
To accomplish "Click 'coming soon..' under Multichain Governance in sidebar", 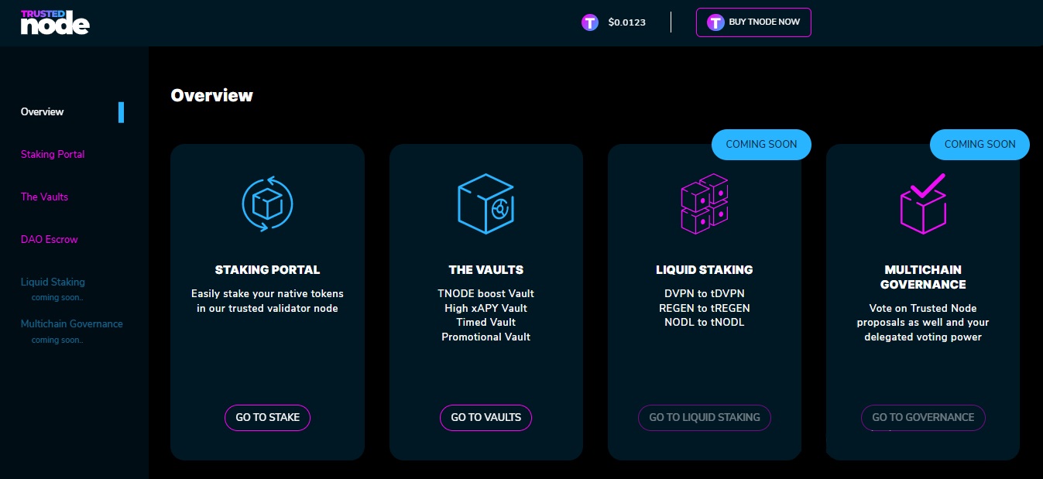I will 57,340.
